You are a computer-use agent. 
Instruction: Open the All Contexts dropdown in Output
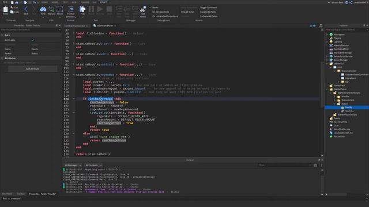(x=93, y=165)
